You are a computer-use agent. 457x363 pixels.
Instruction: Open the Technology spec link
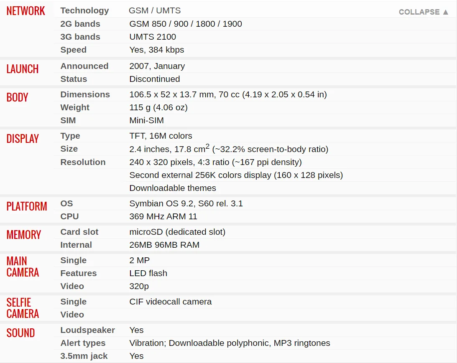pos(84,10)
